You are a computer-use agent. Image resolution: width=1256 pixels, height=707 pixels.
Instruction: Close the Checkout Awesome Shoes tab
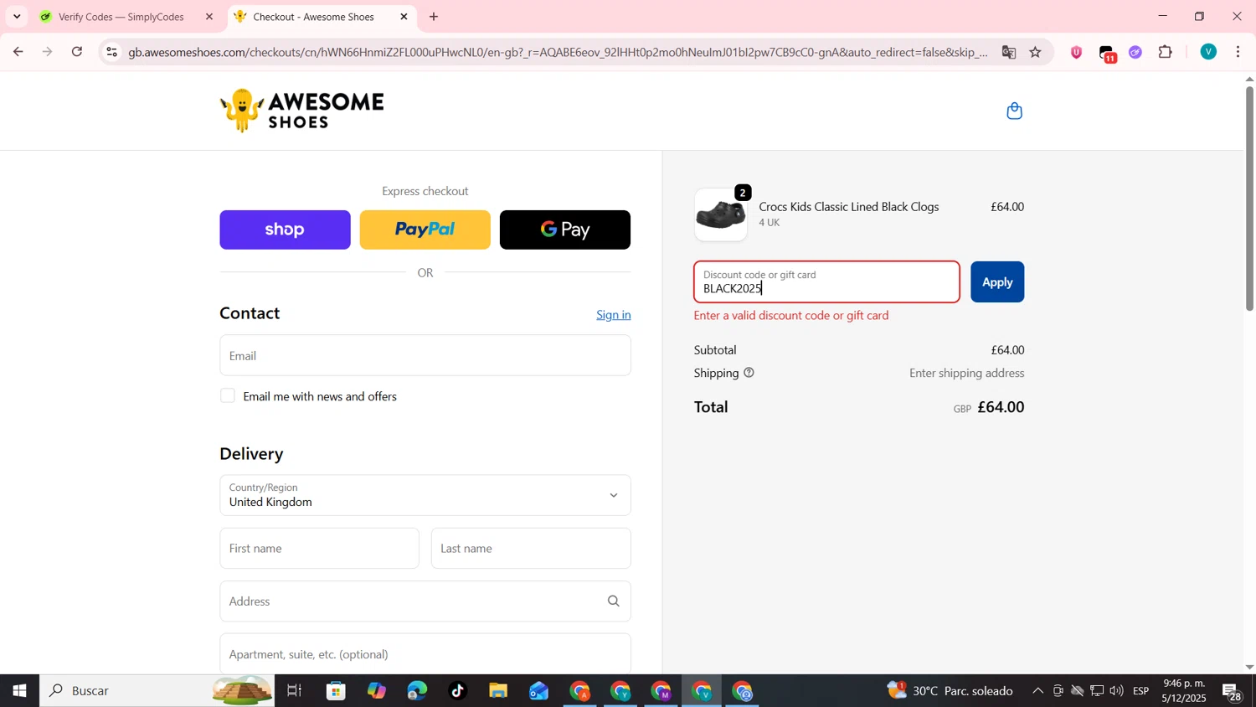(404, 17)
